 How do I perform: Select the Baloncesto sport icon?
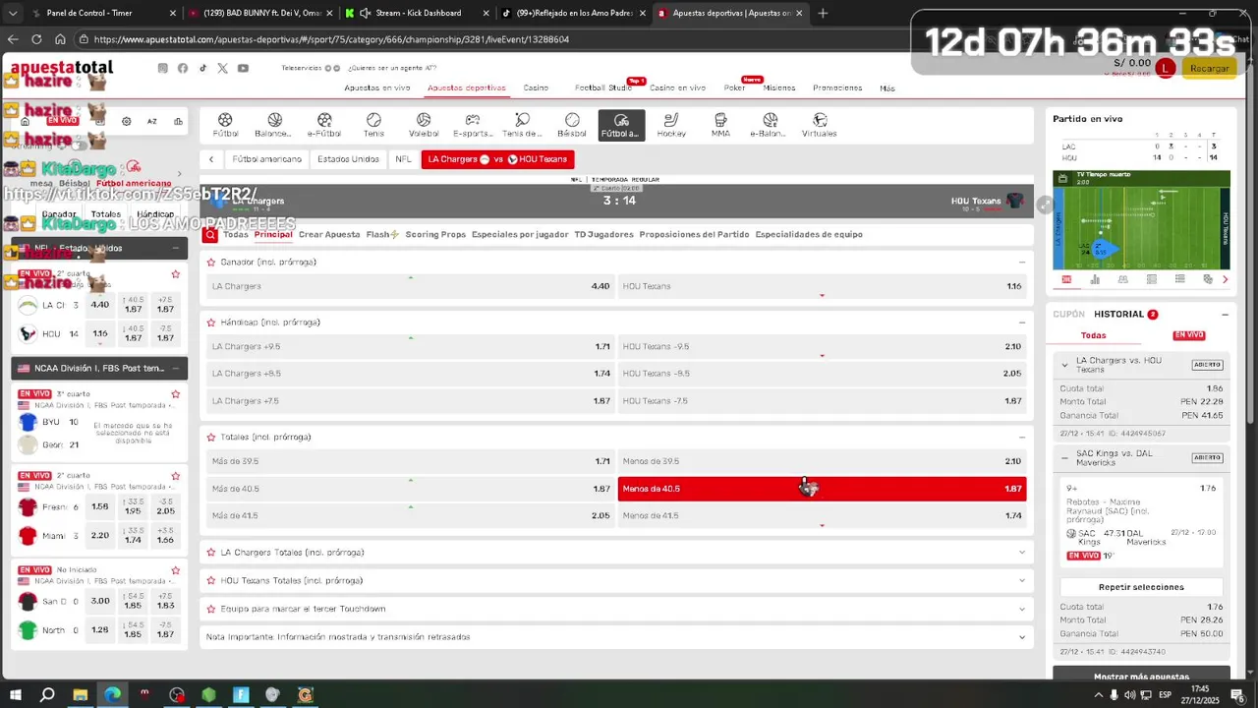click(x=273, y=125)
